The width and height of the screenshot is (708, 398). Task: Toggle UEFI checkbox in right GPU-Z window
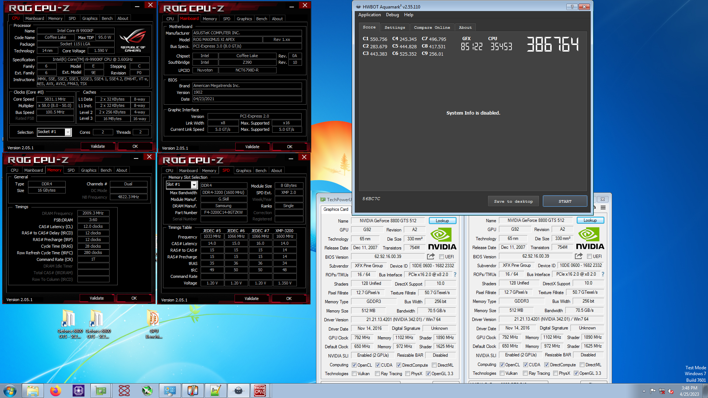[589, 256]
